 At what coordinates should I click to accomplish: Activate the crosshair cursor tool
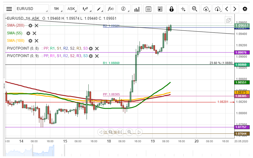pyautogui.click(x=183, y=9)
